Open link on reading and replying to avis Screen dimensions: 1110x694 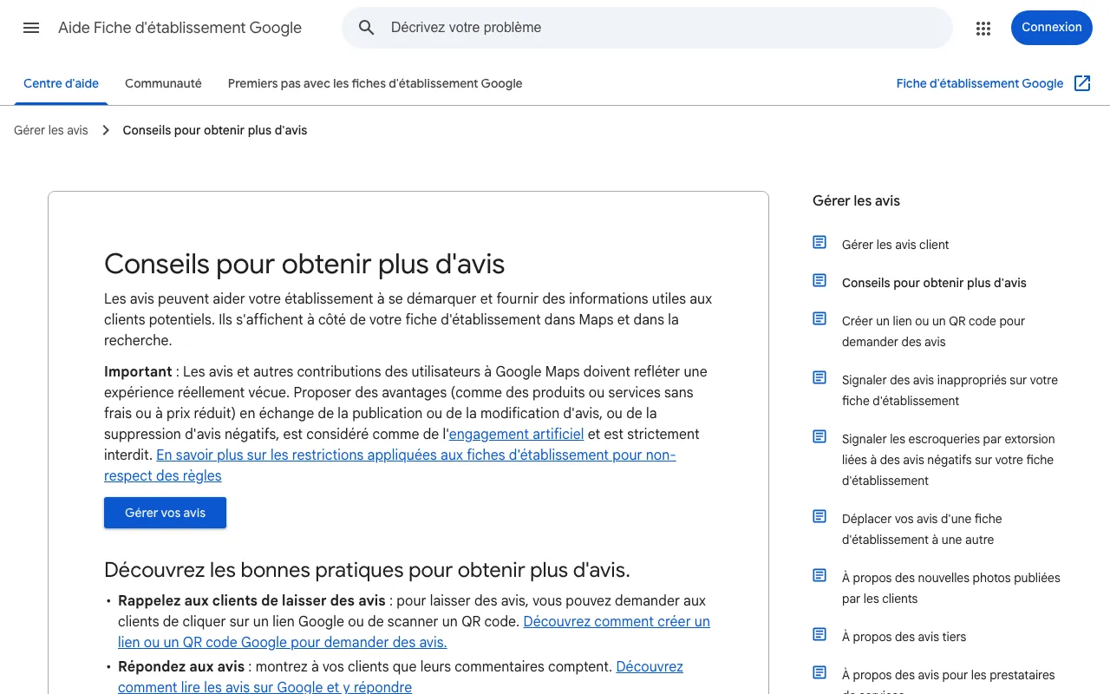coord(401,677)
